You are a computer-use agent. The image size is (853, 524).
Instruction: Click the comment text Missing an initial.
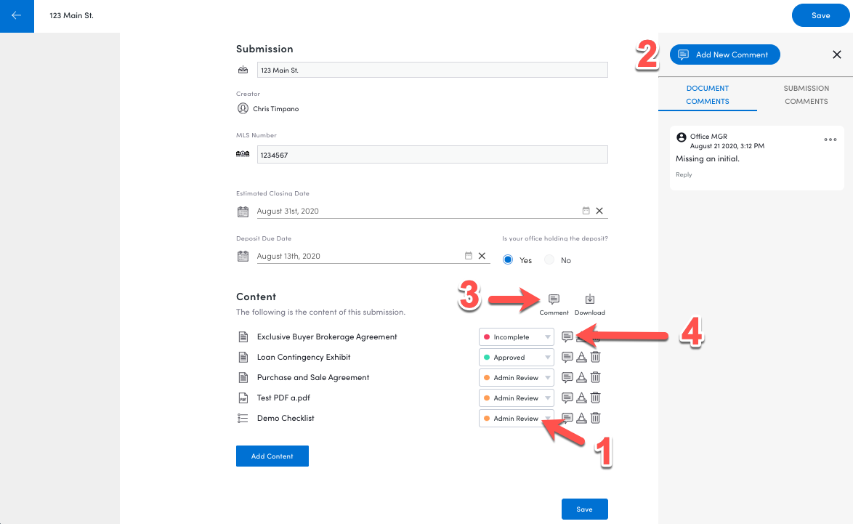[707, 159]
